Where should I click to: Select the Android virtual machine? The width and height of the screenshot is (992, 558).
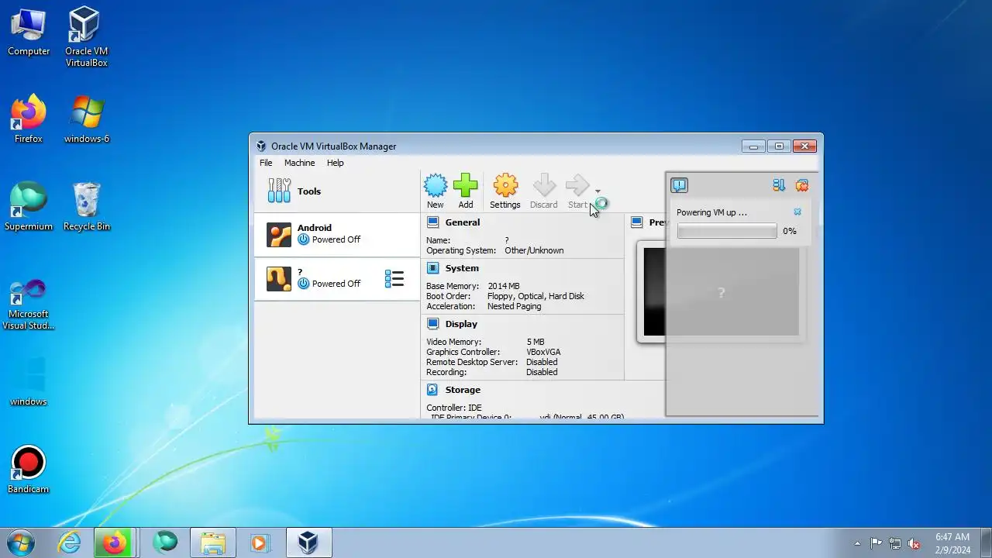tap(337, 234)
